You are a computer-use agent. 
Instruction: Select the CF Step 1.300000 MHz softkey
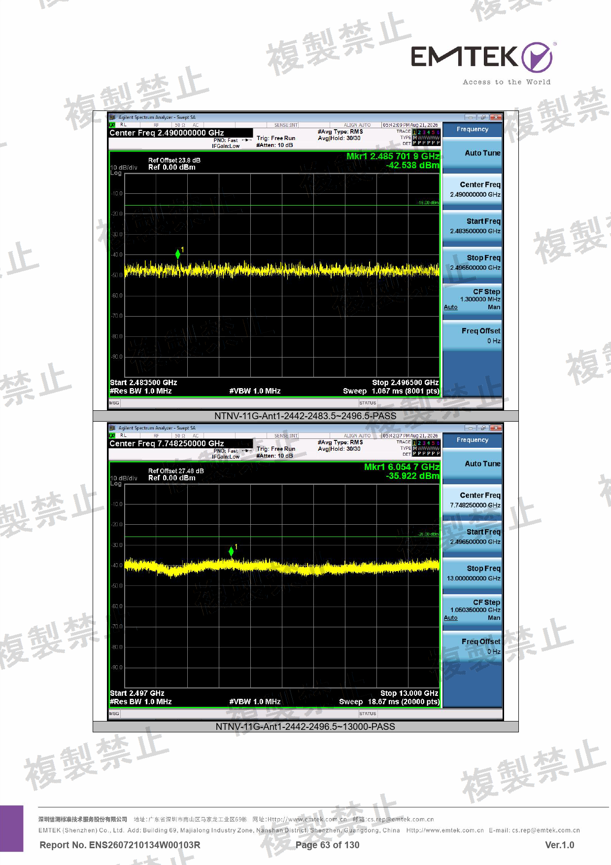[x=472, y=299]
